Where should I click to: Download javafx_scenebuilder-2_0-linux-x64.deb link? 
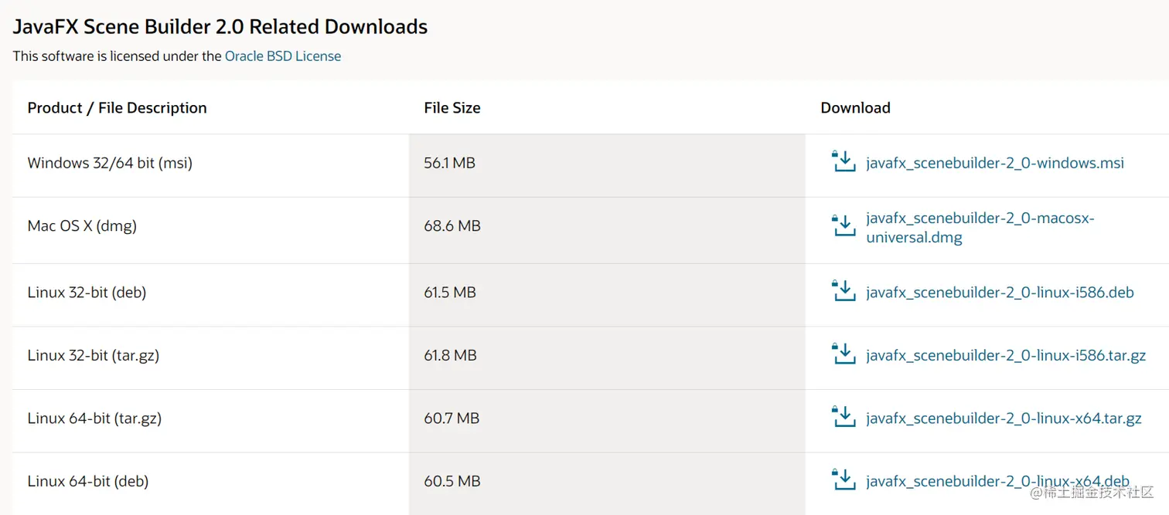(x=997, y=481)
